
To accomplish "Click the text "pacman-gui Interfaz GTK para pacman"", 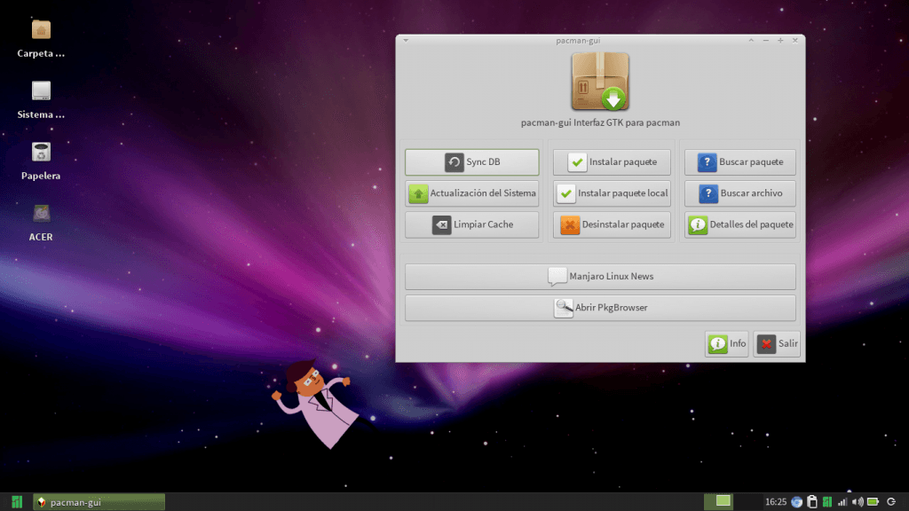I will (600, 122).
